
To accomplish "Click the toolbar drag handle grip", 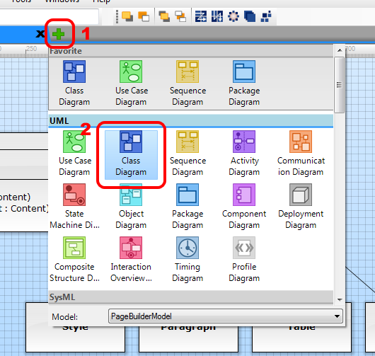I will (117, 16).
